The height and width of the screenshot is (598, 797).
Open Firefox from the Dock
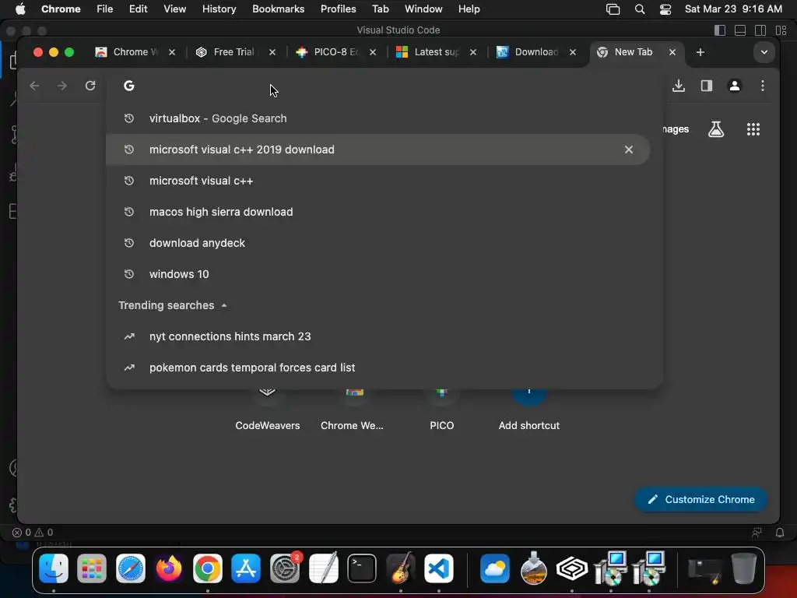tap(169, 568)
